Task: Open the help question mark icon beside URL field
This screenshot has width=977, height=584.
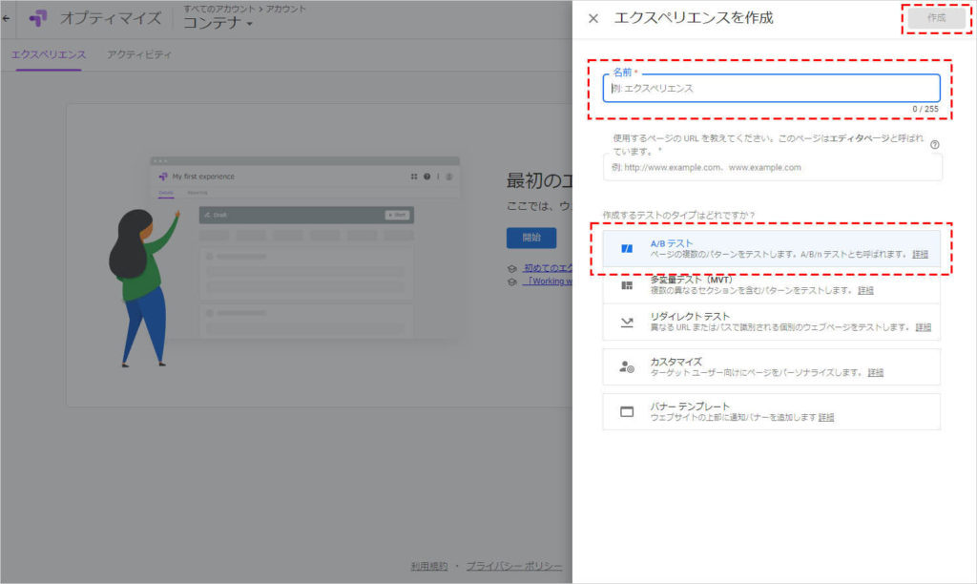Action: coord(935,145)
